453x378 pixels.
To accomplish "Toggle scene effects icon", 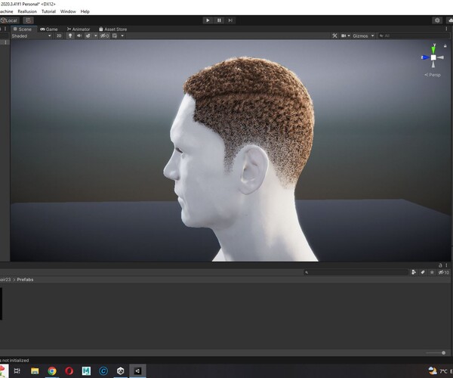I will pos(88,36).
